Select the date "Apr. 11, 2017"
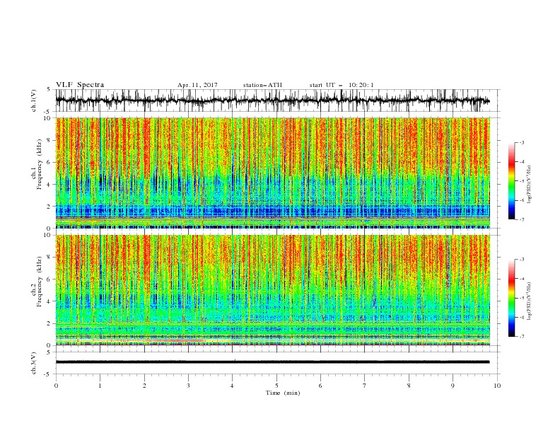560x433 pixels. tap(197, 85)
